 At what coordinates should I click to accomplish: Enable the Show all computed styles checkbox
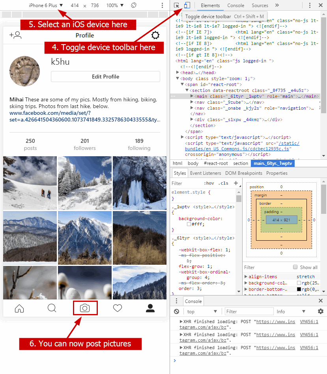295,267
